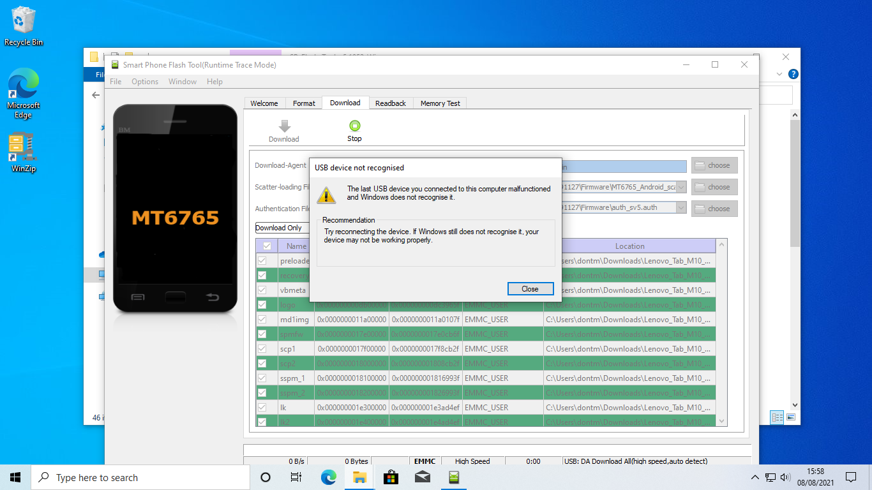Screen dimensions: 872x490
Task: Toggle the recovery row checkbox
Action: click(x=262, y=275)
